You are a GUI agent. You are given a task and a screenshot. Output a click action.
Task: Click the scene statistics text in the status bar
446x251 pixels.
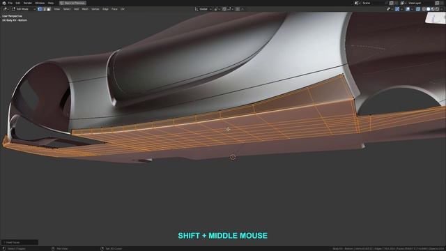coord(389,249)
